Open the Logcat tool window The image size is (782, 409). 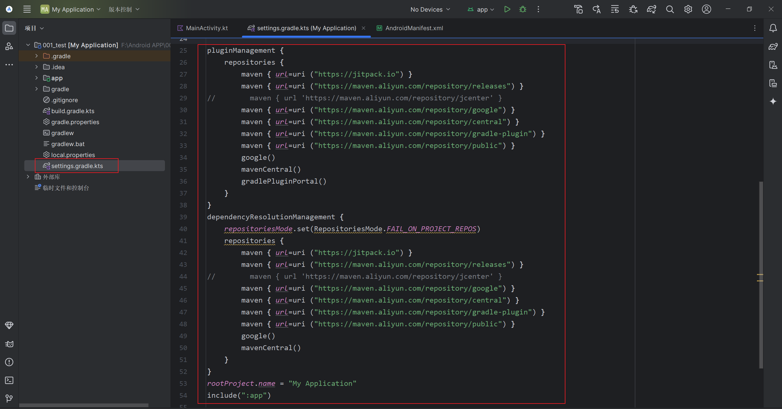click(x=9, y=344)
